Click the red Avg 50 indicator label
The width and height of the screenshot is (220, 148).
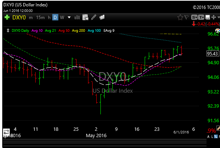pos(64,31)
